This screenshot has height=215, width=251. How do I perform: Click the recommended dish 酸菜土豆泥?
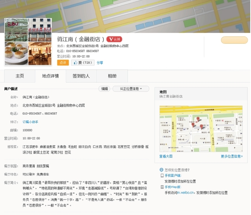[41, 152]
